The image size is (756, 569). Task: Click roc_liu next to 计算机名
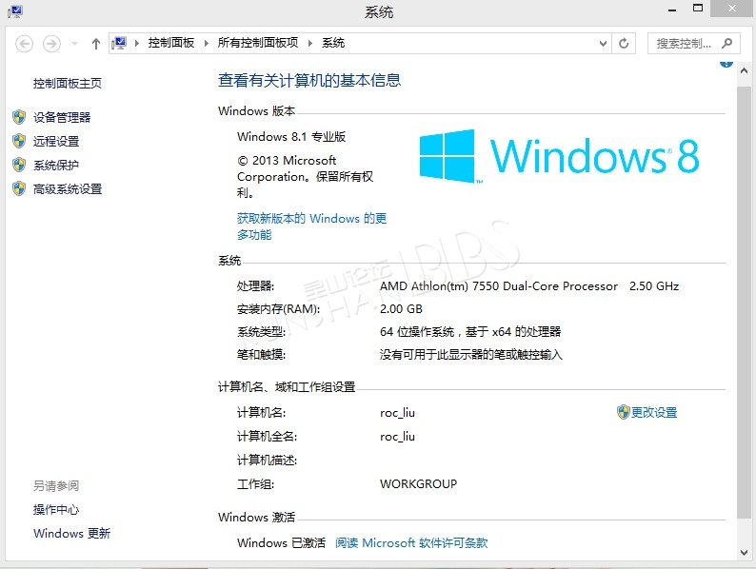click(x=397, y=413)
